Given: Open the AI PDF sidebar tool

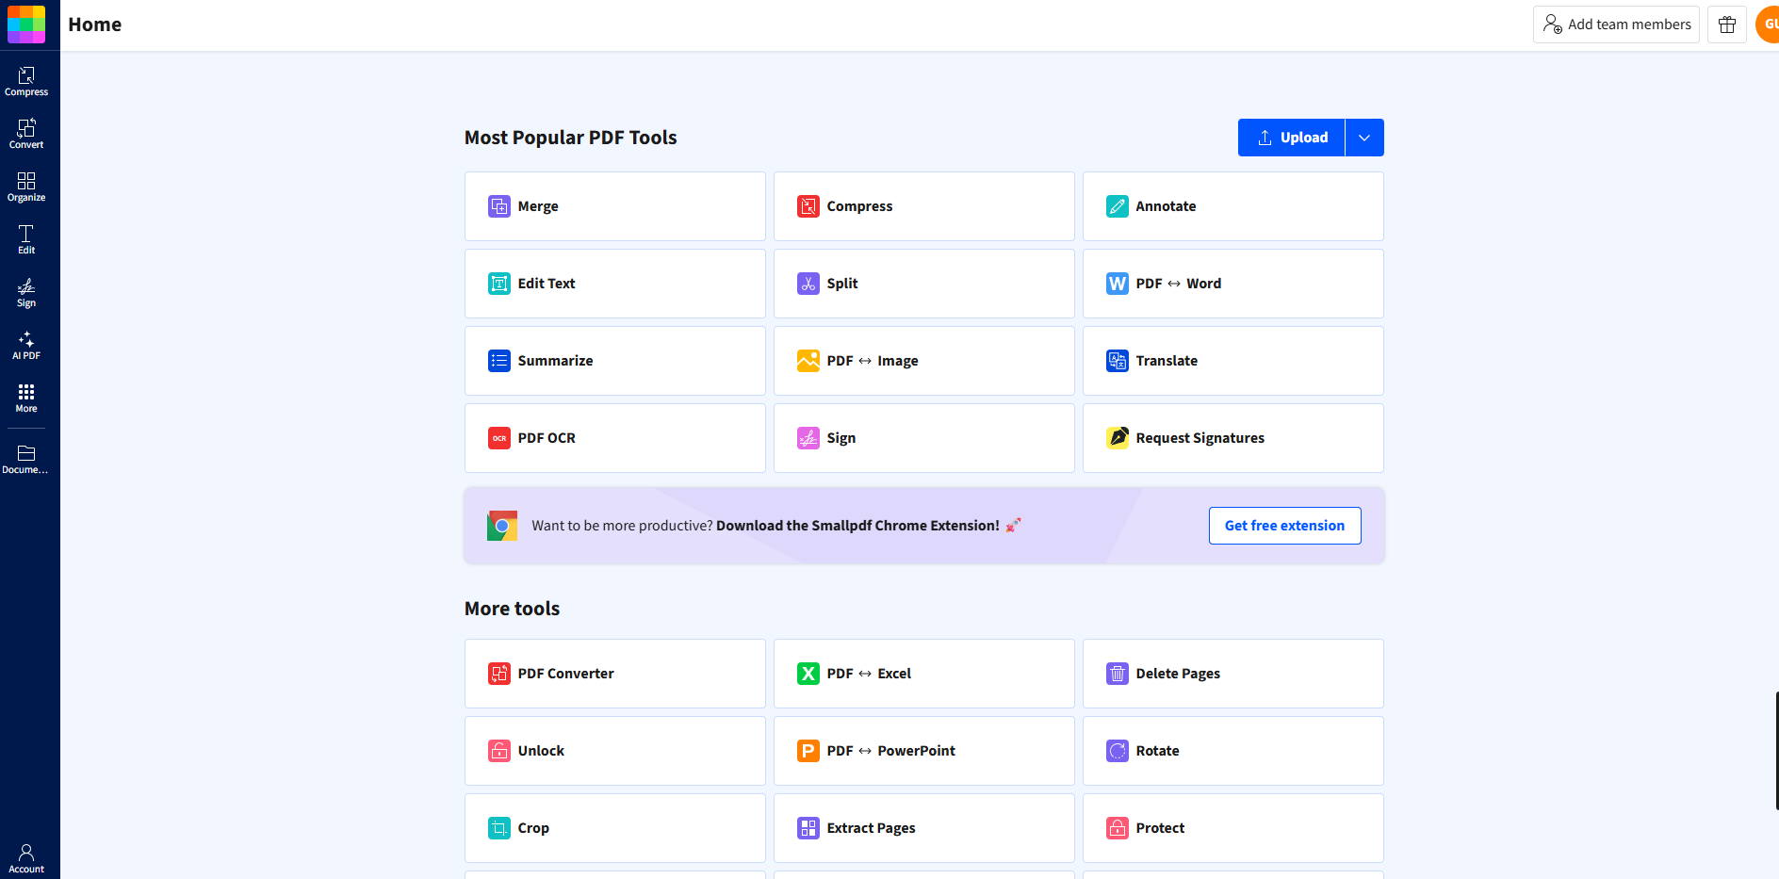Looking at the screenshot, I should tap(26, 346).
